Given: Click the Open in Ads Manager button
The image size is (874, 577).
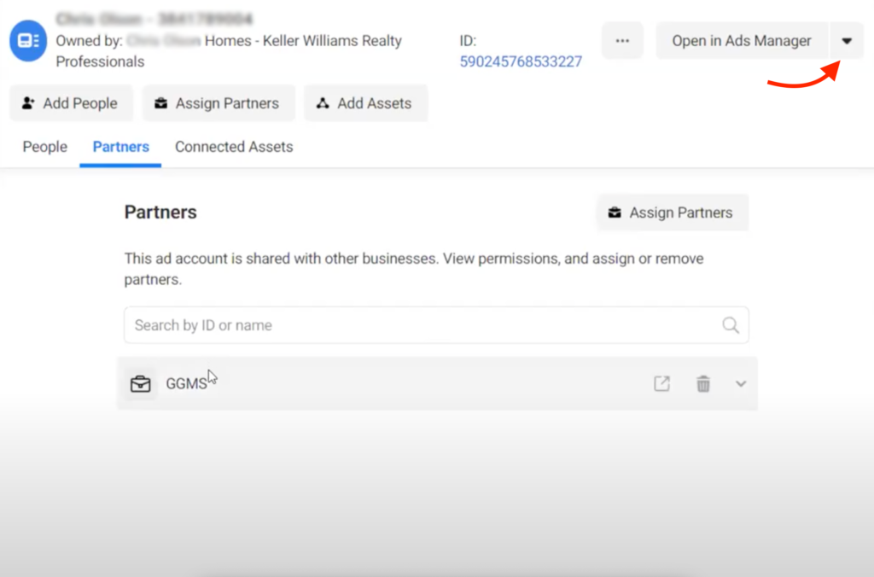Looking at the screenshot, I should click(x=742, y=41).
